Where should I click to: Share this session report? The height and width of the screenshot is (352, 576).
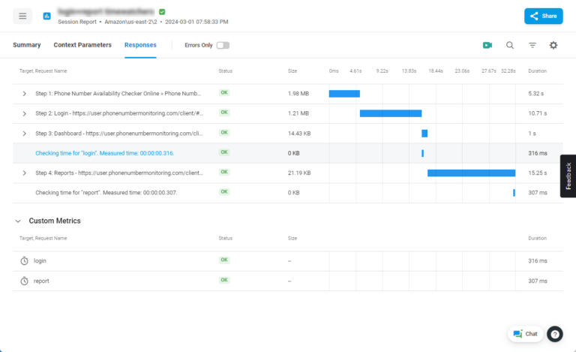pos(543,17)
